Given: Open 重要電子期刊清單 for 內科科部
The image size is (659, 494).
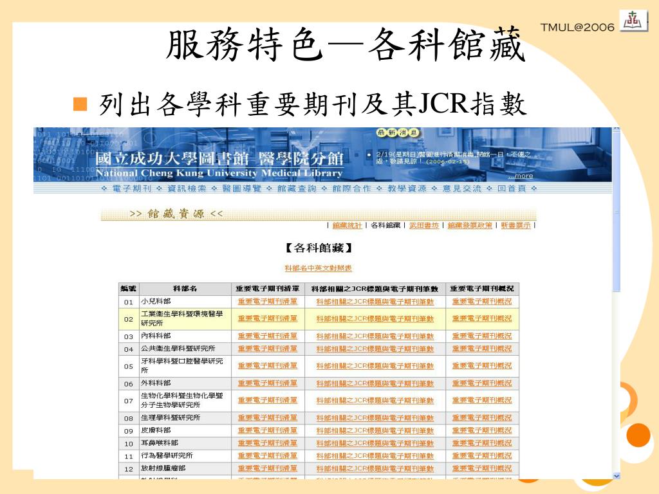Looking at the screenshot, I should (267, 336).
